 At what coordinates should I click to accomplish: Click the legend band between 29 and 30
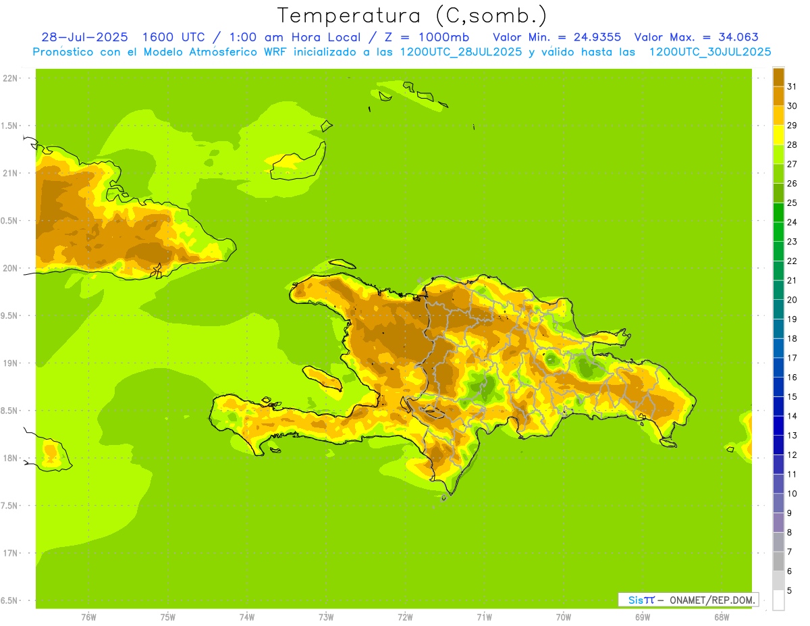tap(778, 115)
